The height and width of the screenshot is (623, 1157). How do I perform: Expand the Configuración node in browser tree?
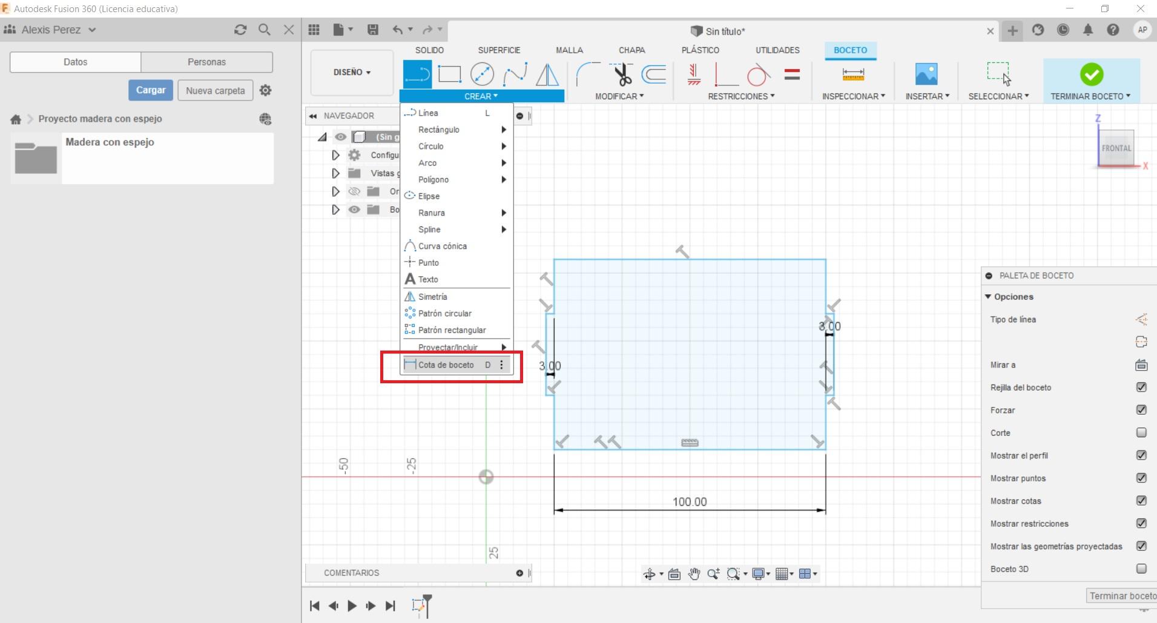pos(335,156)
